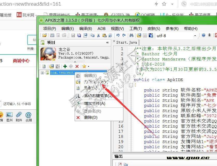Click the save all (double floppy) icon
217x166 pixels.
click(79, 35)
